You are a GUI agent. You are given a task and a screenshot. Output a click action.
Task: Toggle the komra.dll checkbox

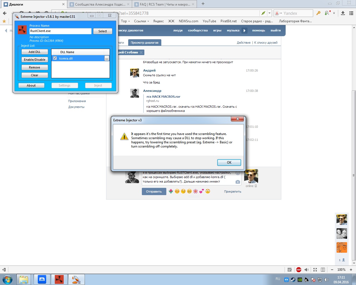tap(55, 58)
